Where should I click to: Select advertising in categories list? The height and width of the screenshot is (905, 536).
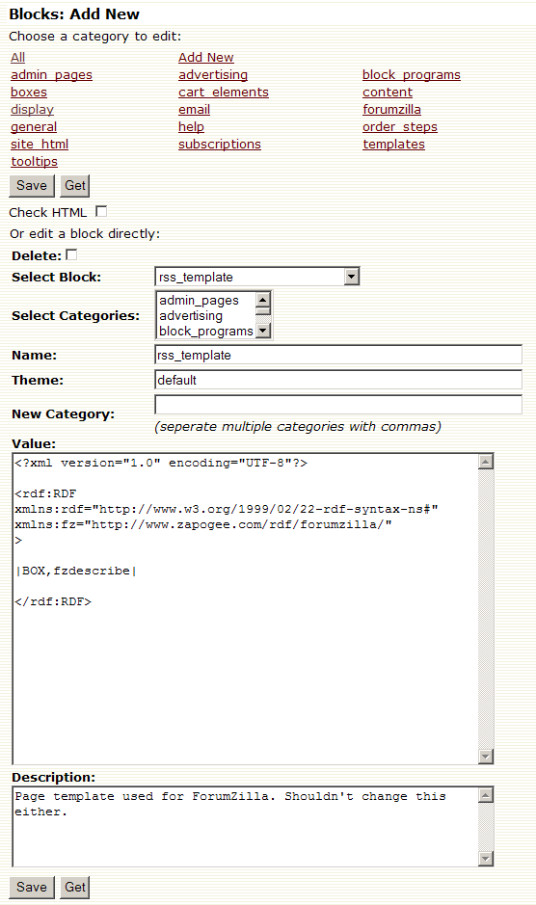[x=205, y=316]
